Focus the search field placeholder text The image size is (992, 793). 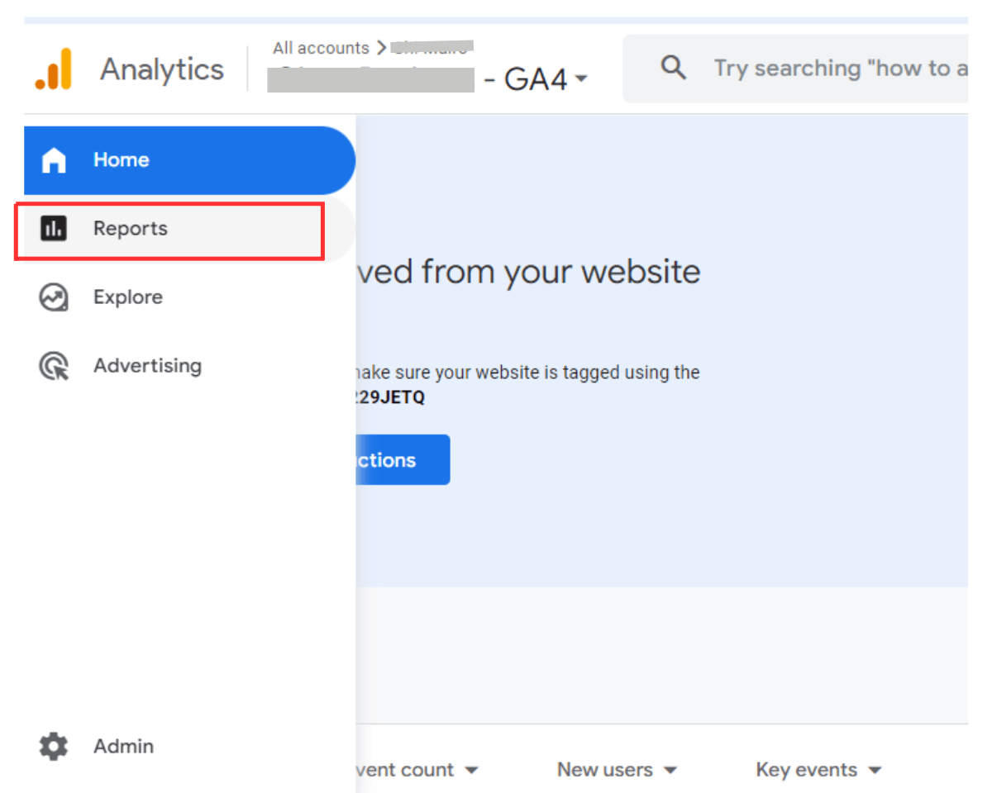pos(840,69)
